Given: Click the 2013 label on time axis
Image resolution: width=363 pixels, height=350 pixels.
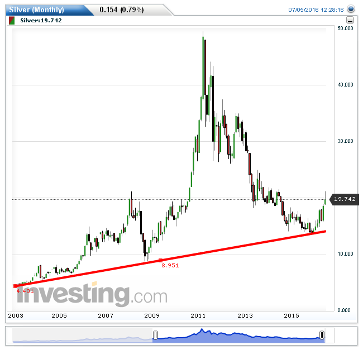Looking at the screenshot, I should [x=245, y=316].
